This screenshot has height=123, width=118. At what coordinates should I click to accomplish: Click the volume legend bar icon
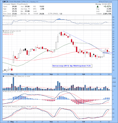(3, 76)
